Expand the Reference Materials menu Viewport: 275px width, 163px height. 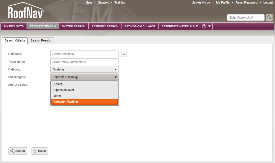pos(180,26)
